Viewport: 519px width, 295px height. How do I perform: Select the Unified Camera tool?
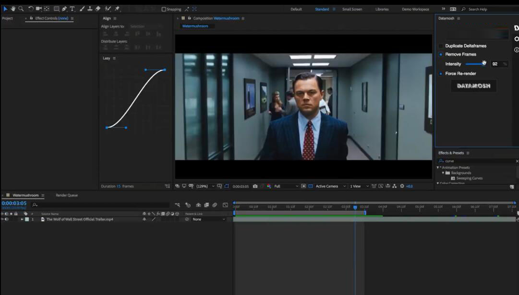tap(38, 9)
